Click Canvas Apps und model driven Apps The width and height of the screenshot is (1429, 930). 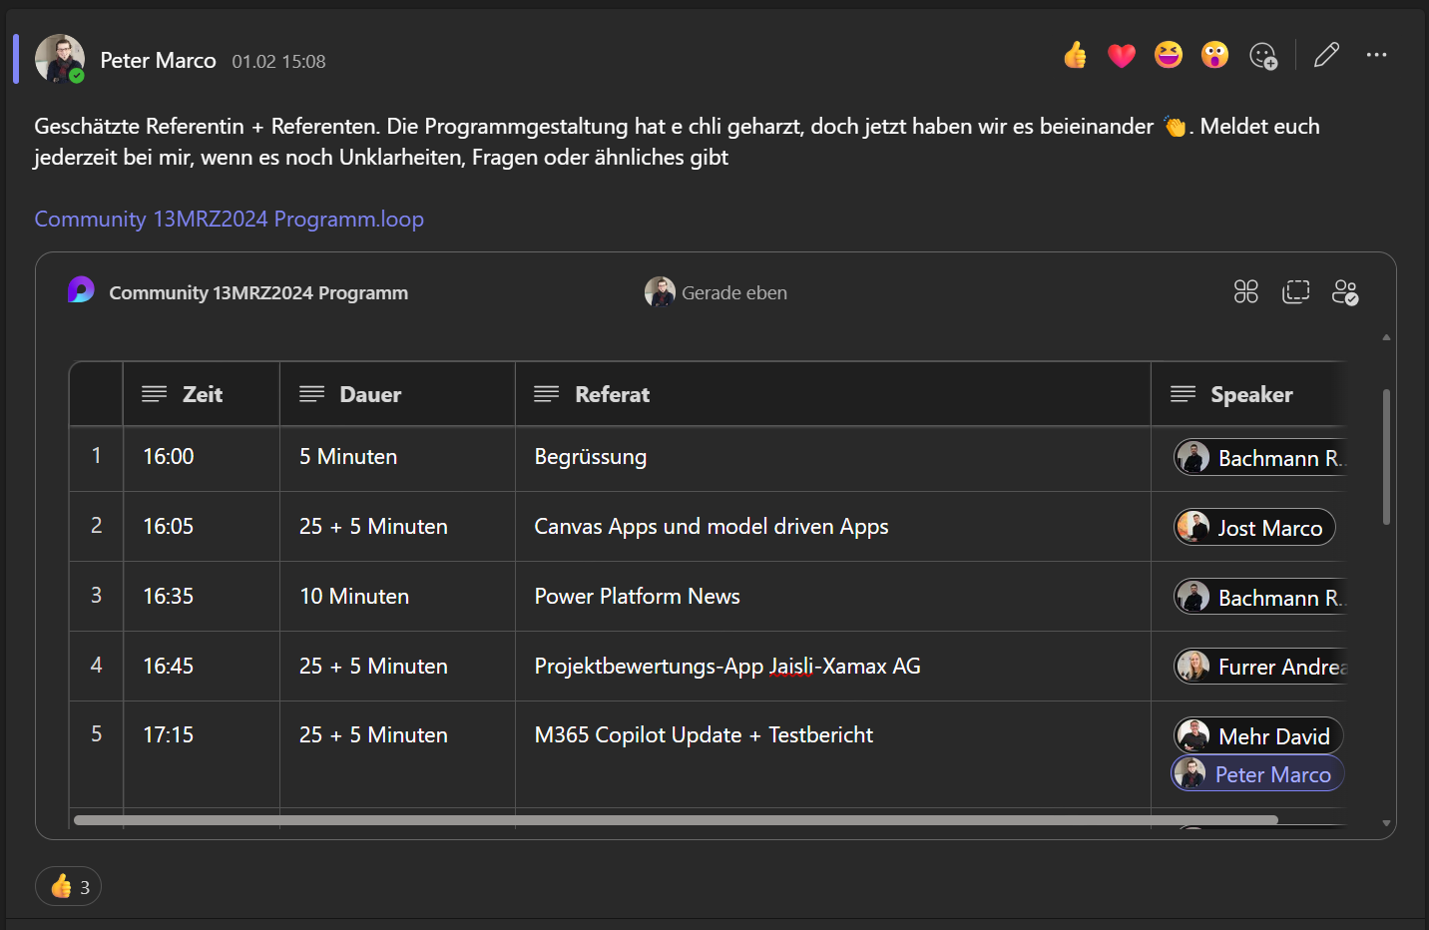833,526
